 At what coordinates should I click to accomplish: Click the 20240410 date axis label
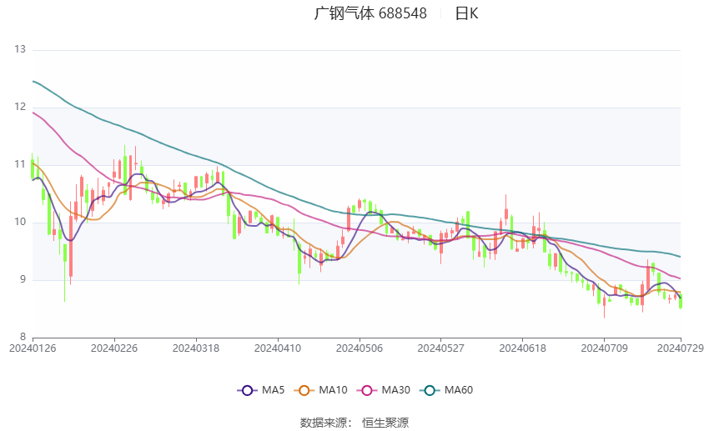point(278,348)
